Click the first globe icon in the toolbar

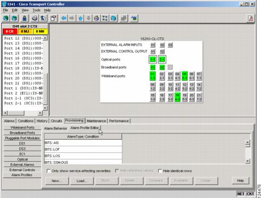(x=6, y=18)
